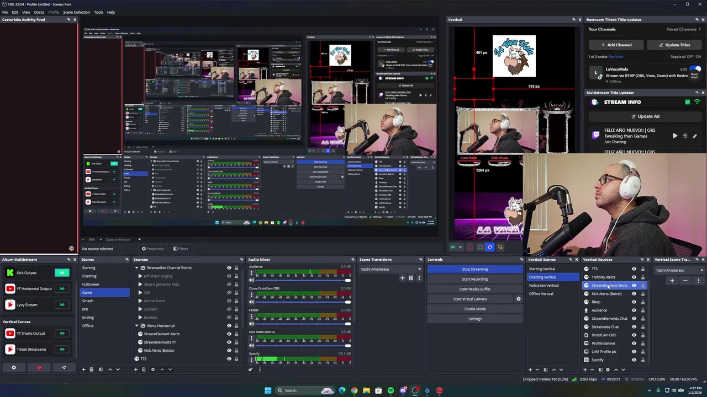The height and width of the screenshot is (397, 707).
Task: Open the Tools menu
Action: pos(98,12)
